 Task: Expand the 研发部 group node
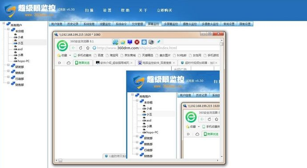point(8,65)
